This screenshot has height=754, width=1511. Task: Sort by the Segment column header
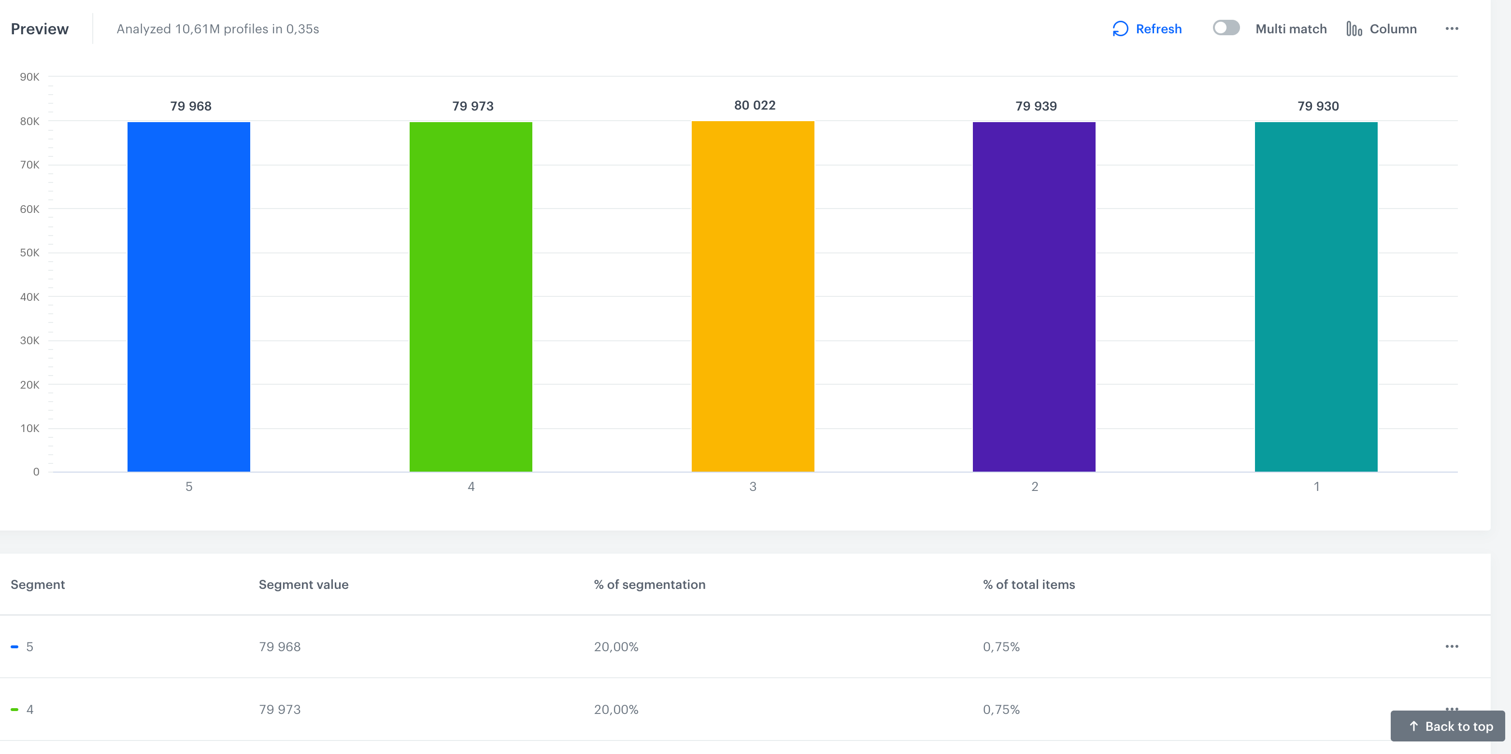pos(38,584)
